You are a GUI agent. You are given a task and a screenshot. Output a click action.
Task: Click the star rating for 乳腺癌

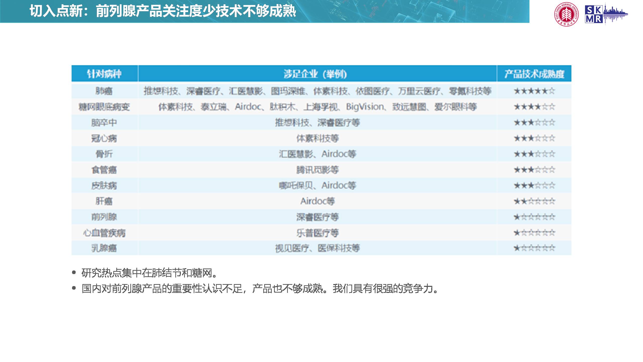click(x=534, y=248)
